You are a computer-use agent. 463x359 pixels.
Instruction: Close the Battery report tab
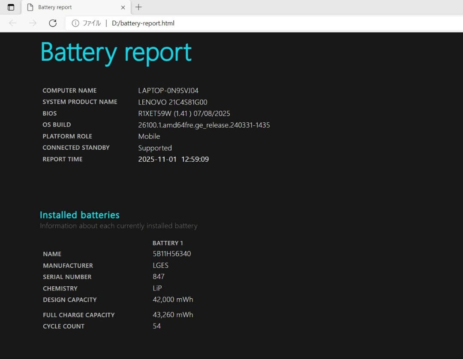tap(123, 7)
